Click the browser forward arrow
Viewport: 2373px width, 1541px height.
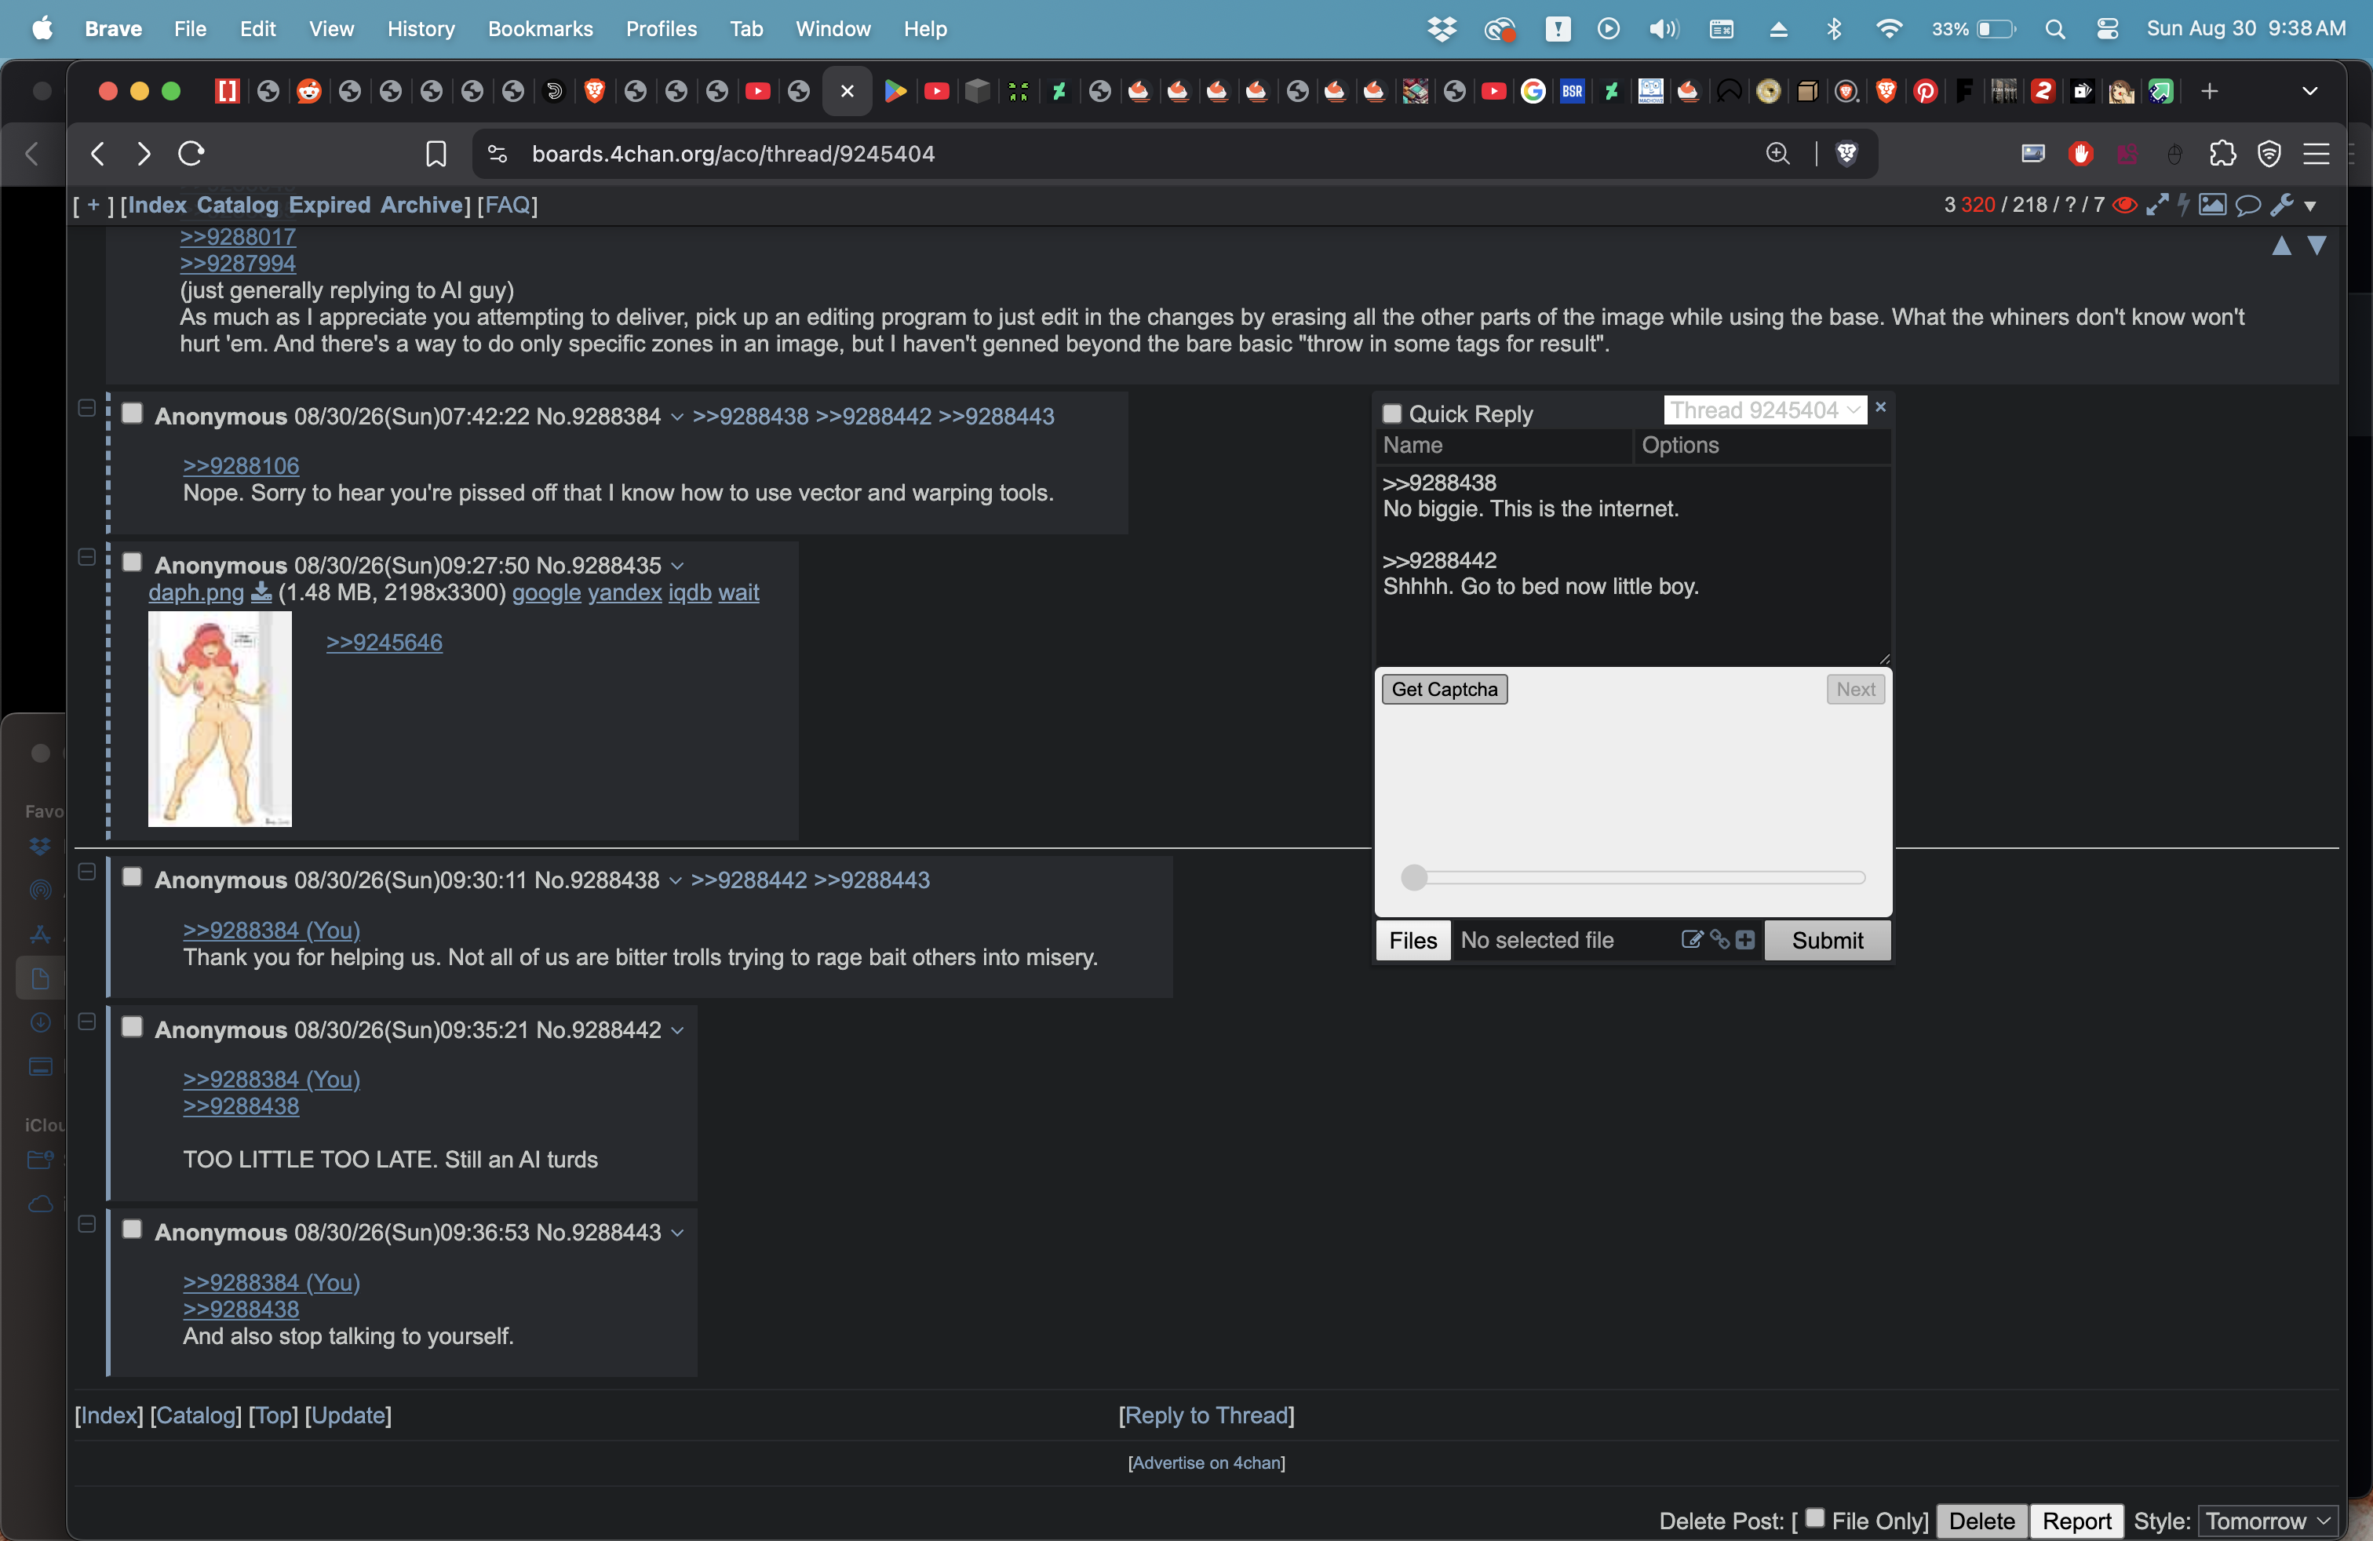[x=144, y=154]
